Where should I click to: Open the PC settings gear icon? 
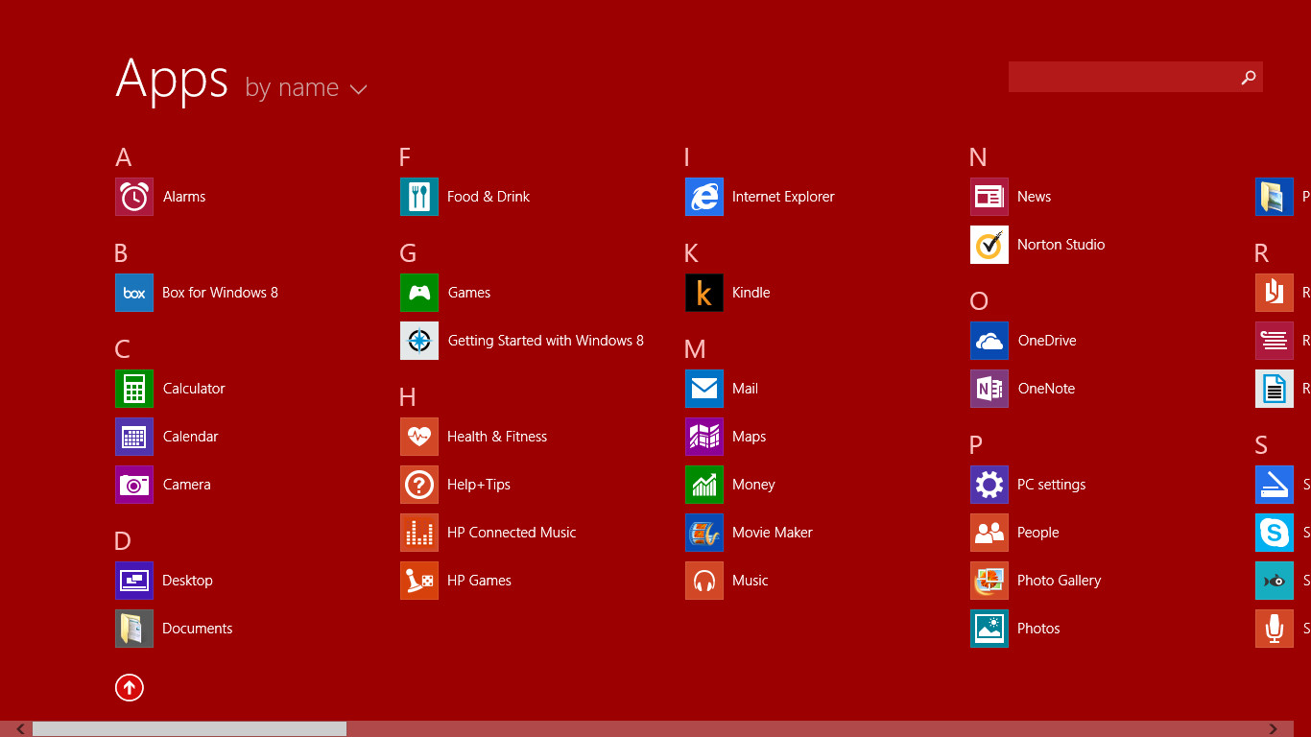pyautogui.click(x=989, y=485)
